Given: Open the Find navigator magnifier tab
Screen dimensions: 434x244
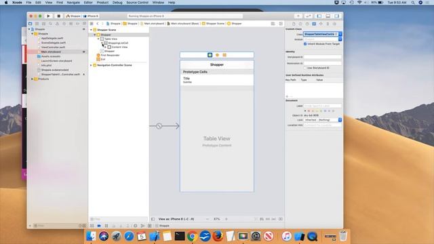Looking at the screenshot, I should point(50,24).
